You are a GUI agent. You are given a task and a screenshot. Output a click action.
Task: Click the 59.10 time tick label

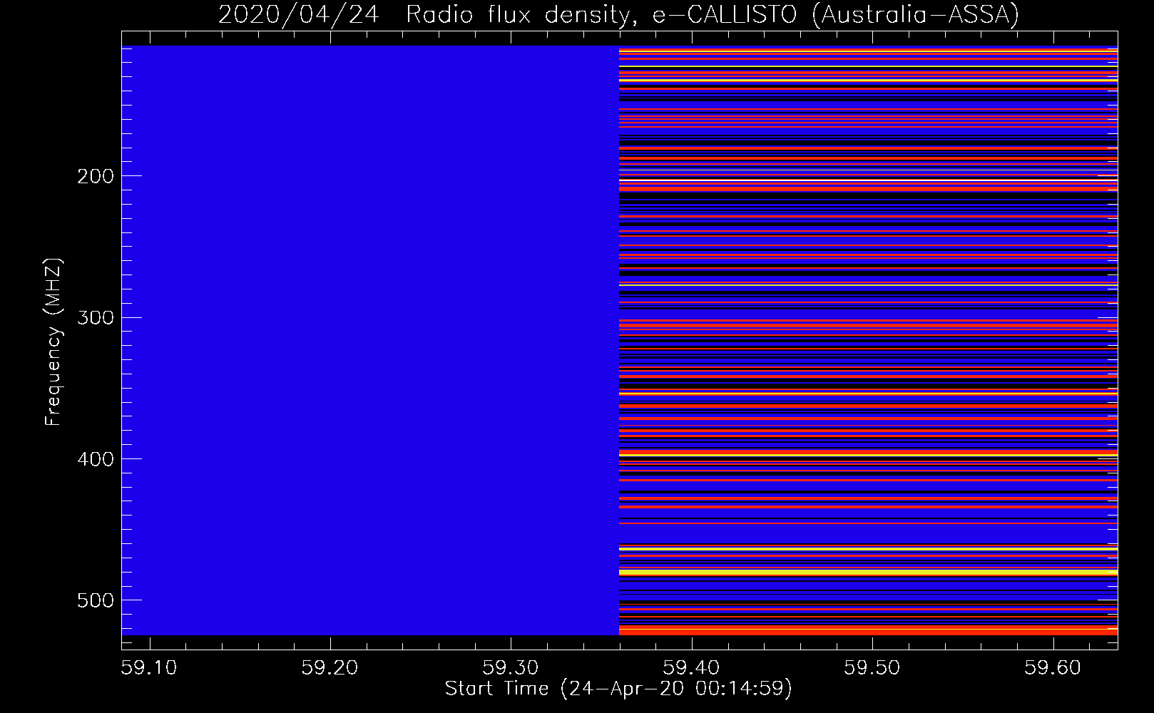149,667
